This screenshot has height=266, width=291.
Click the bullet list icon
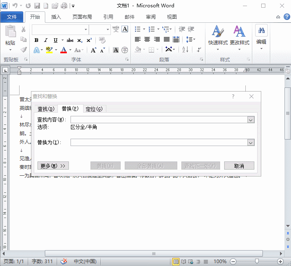[137, 29]
